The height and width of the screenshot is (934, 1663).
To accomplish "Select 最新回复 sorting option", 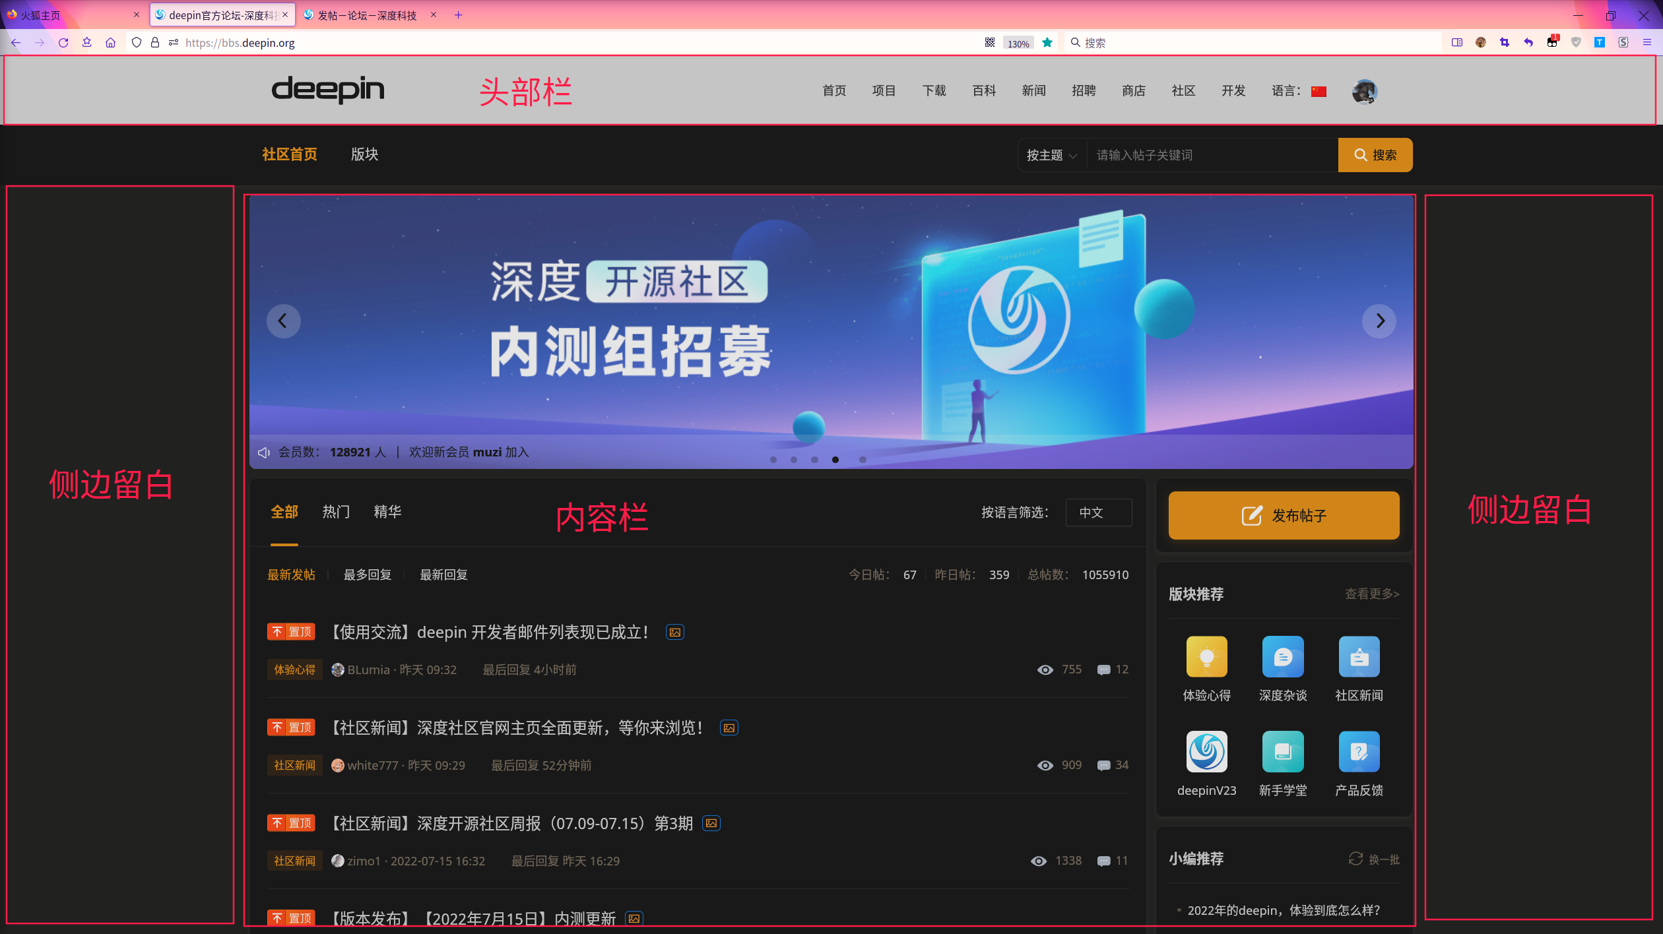I will click(x=443, y=575).
